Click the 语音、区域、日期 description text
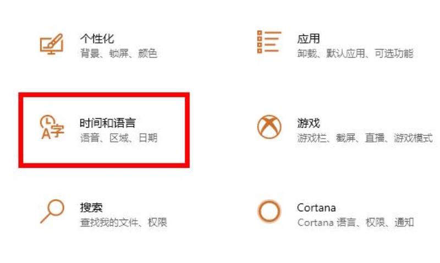Viewport: 440px width, 263px height. point(119,138)
